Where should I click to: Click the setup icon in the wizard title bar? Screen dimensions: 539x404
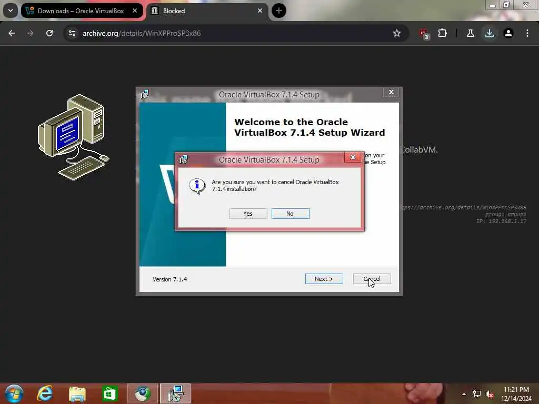coord(145,94)
